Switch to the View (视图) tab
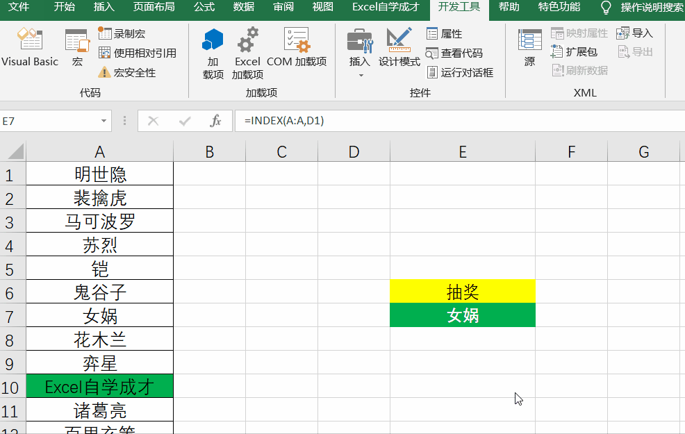The width and height of the screenshot is (685, 434). click(323, 7)
